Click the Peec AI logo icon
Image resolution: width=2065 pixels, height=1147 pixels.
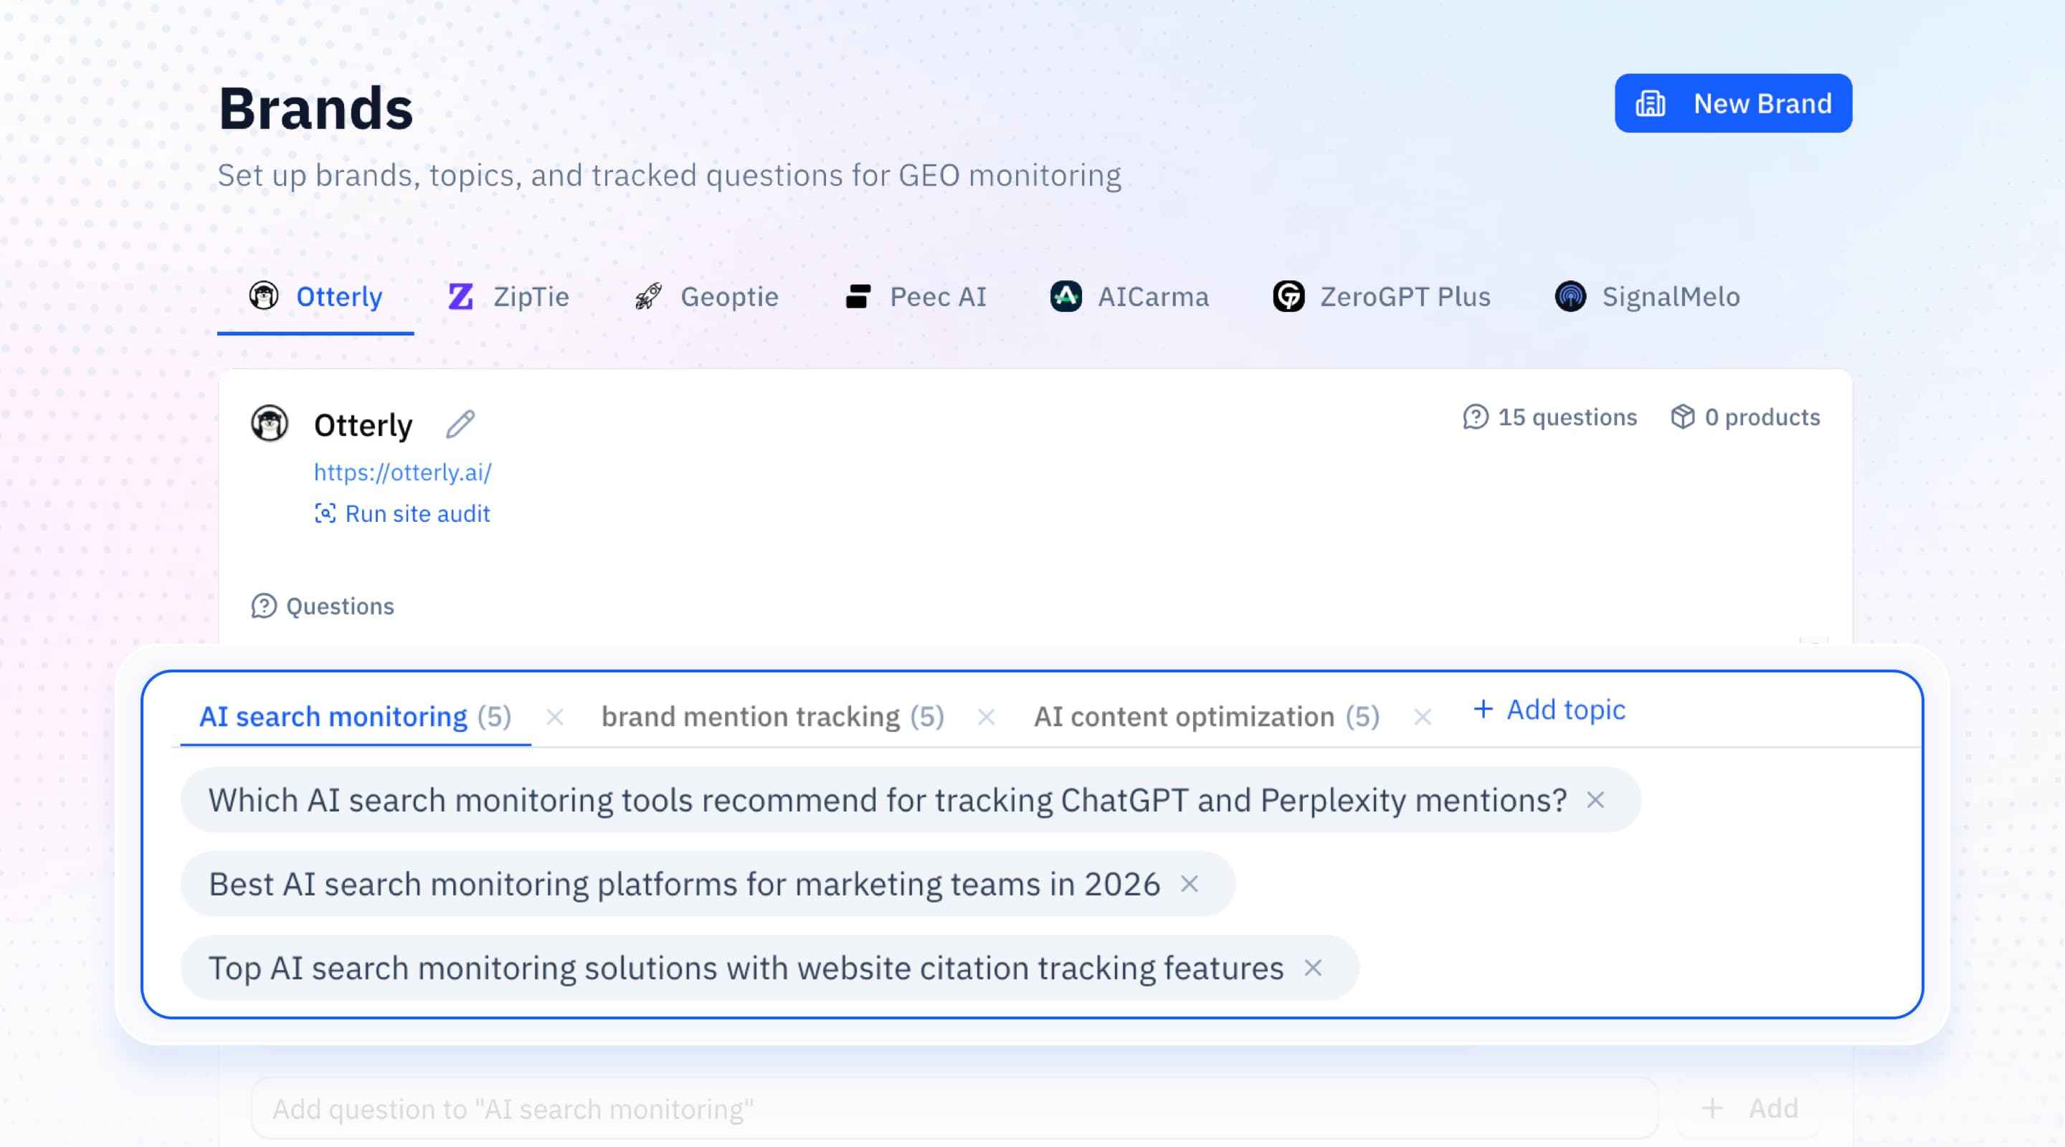[858, 297]
